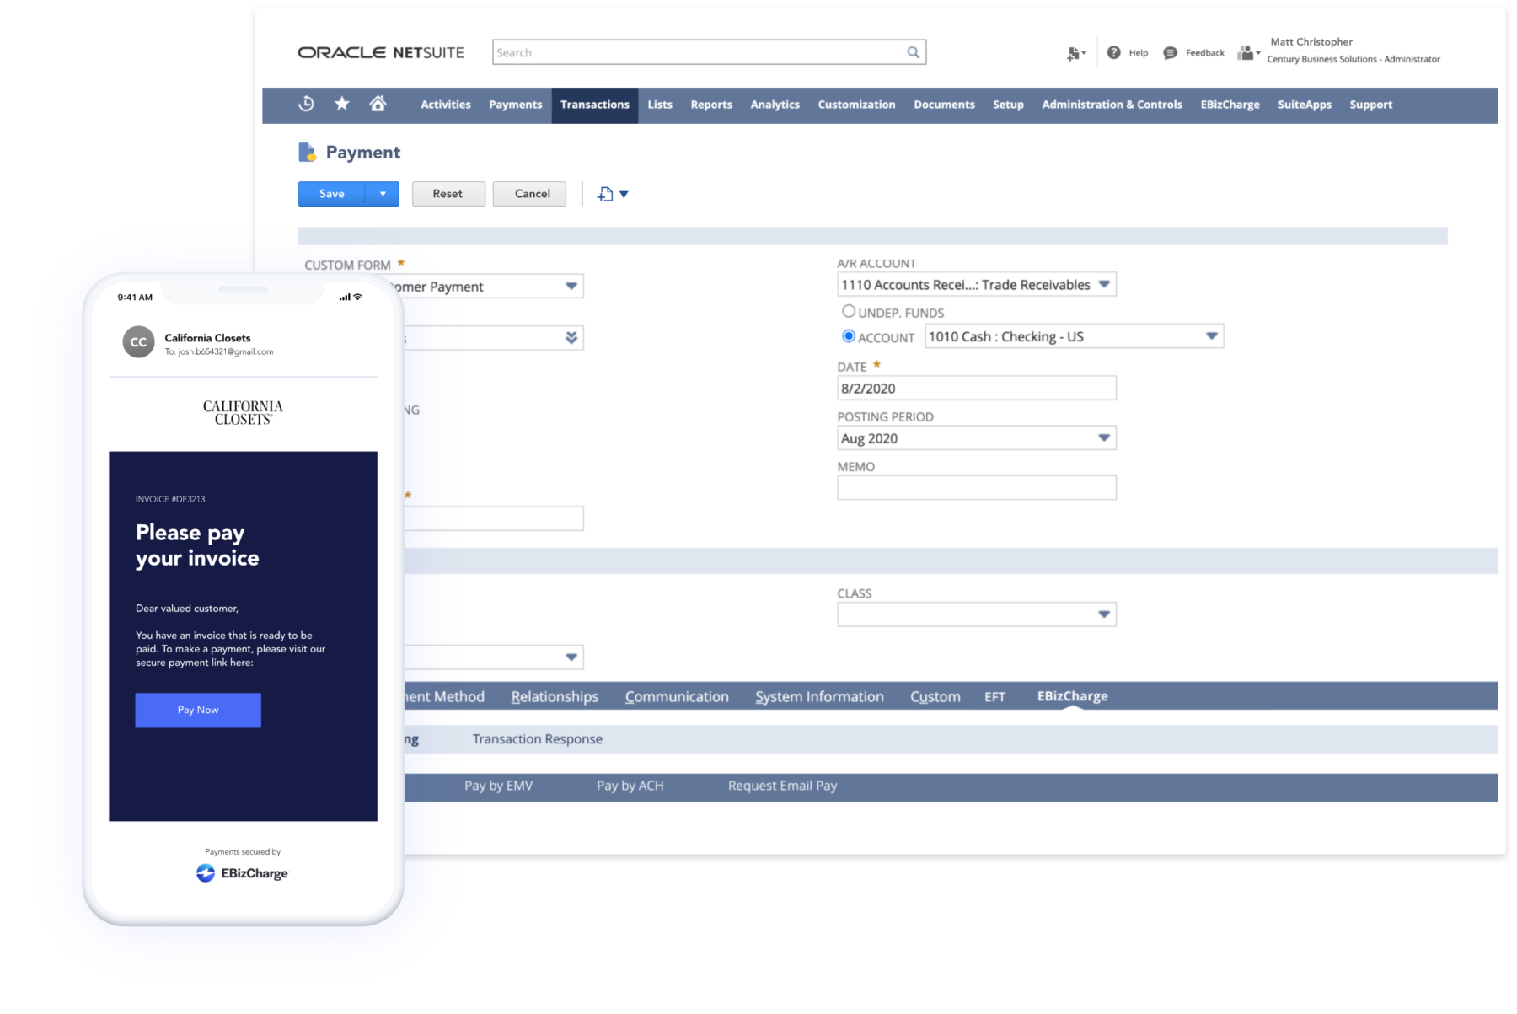Open Help via the question mark icon
Image resolution: width=1517 pixels, height=1014 pixels.
point(1114,52)
